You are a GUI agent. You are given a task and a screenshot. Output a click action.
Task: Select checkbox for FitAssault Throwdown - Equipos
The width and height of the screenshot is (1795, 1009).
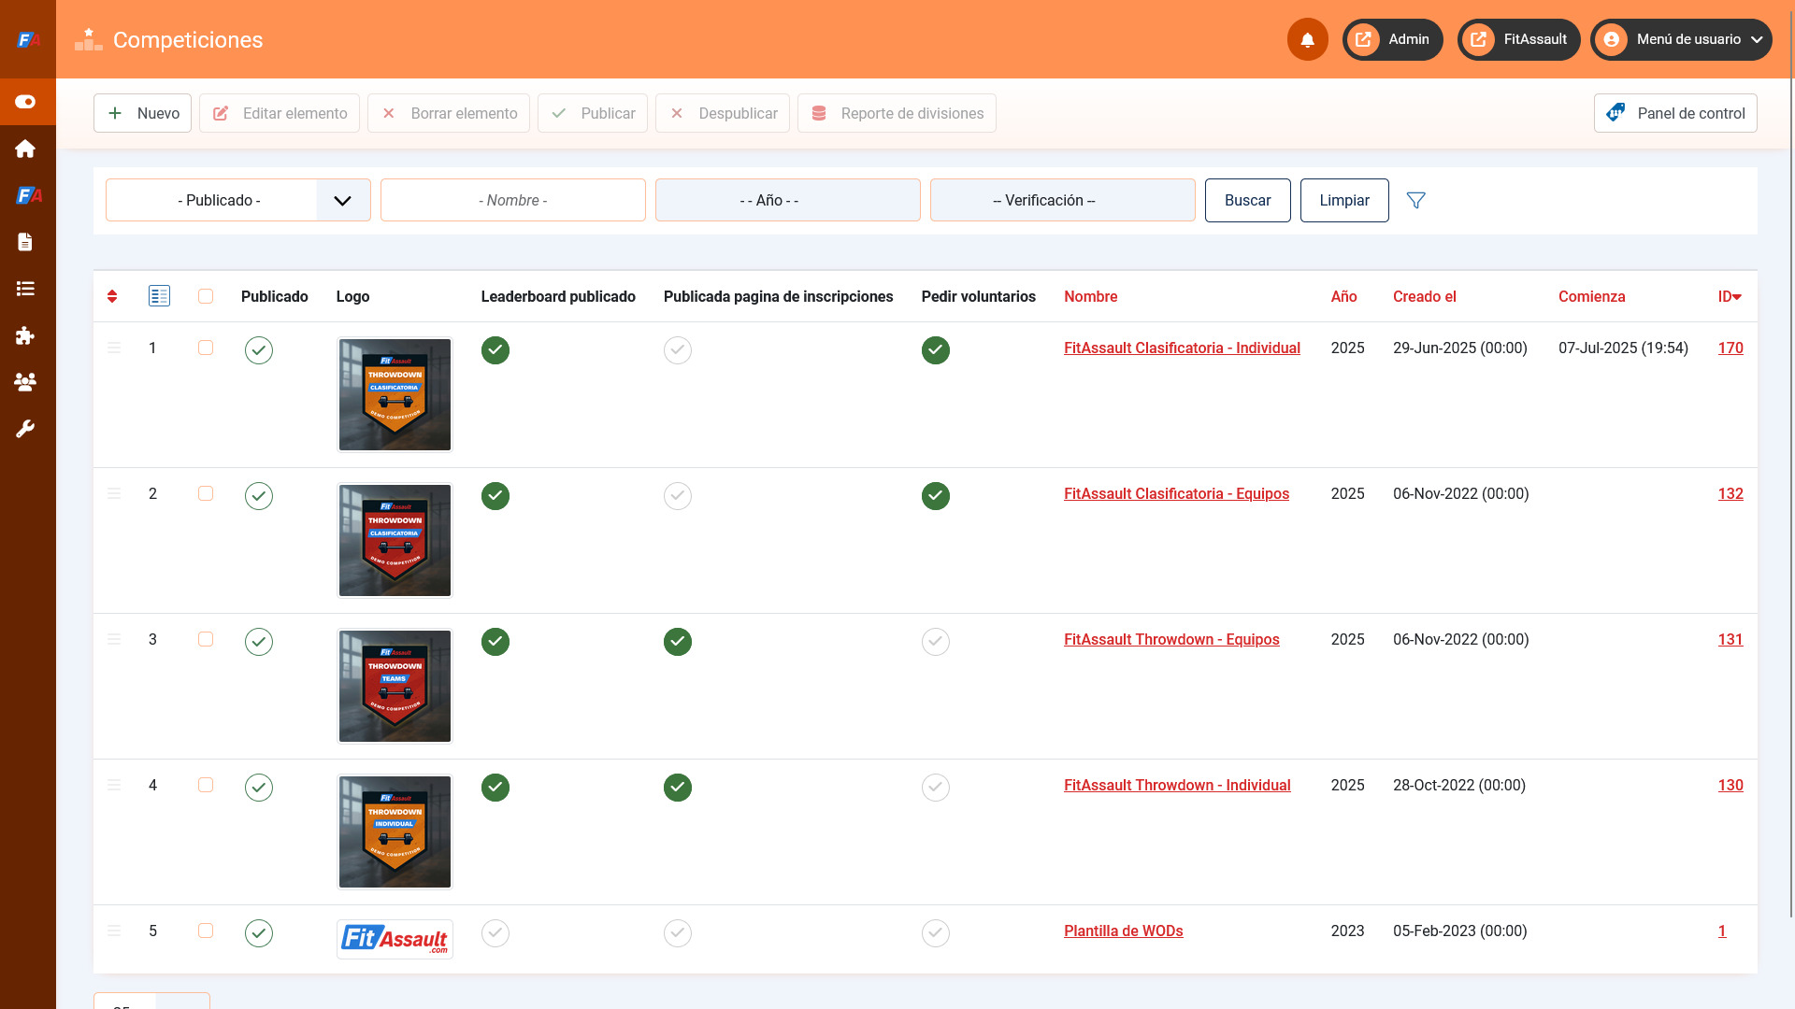[206, 639]
